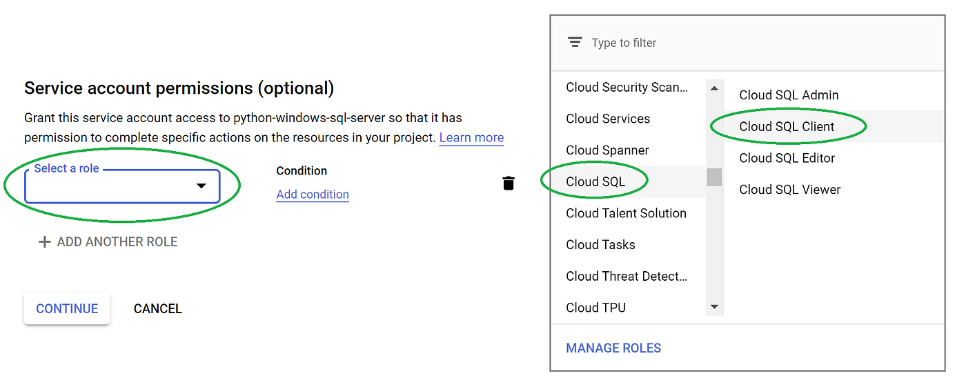Viewport: 966px width, 387px height.
Task: Delete role using trash icon
Action: [x=509, y=183]
